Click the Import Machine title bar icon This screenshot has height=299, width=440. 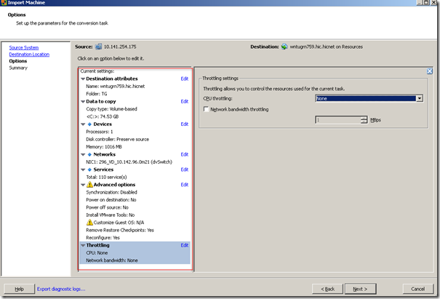pos(4,2)
